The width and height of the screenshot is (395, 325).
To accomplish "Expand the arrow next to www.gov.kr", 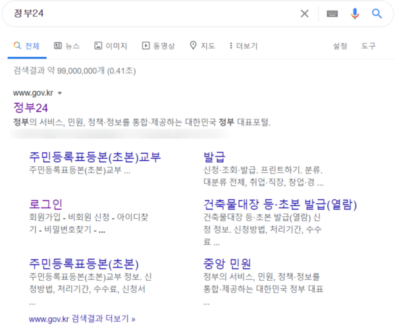I will [60, 94].
